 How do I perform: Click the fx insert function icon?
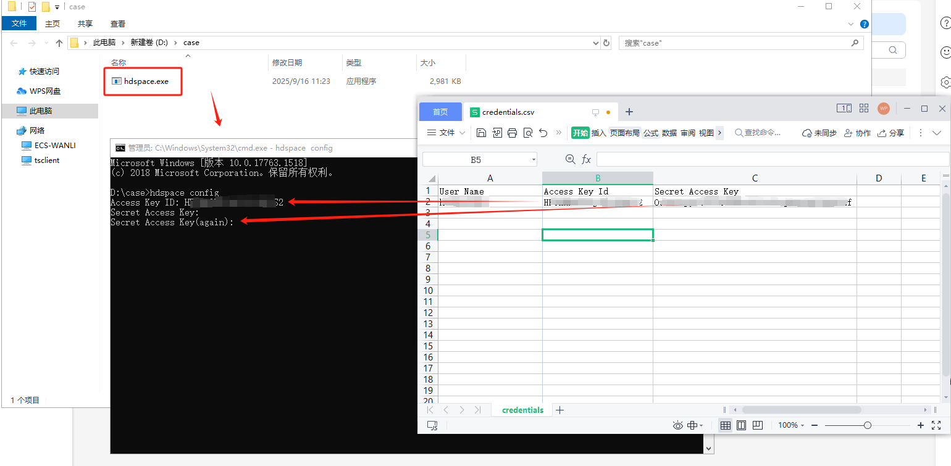[x=586, y=160]
